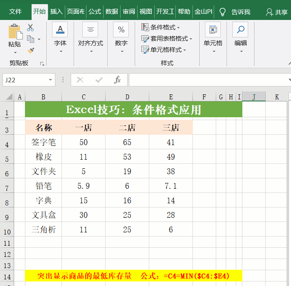The width and height of the screenshot is (291, 286).
Task: Expand the Editing (编辑) group arrow
Action: tap(241, 52)
